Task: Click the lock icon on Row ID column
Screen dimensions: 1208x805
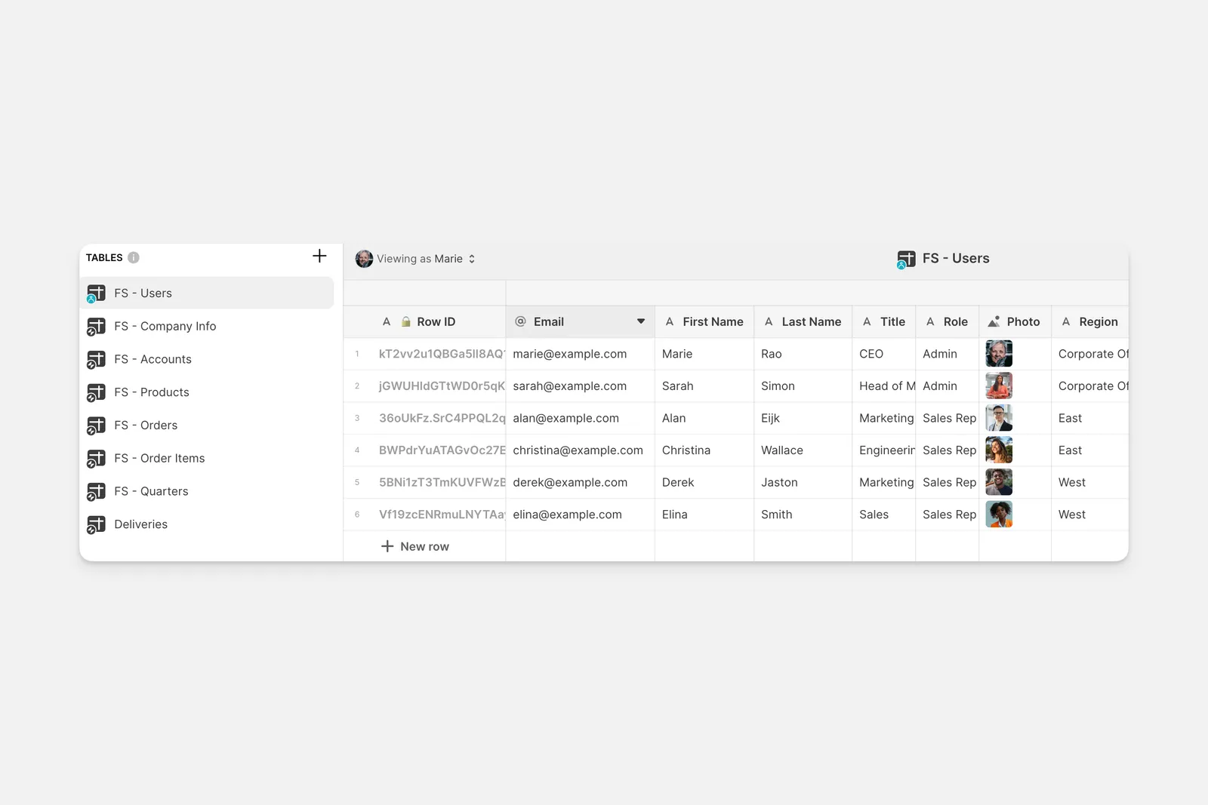Action: [405, 321]
